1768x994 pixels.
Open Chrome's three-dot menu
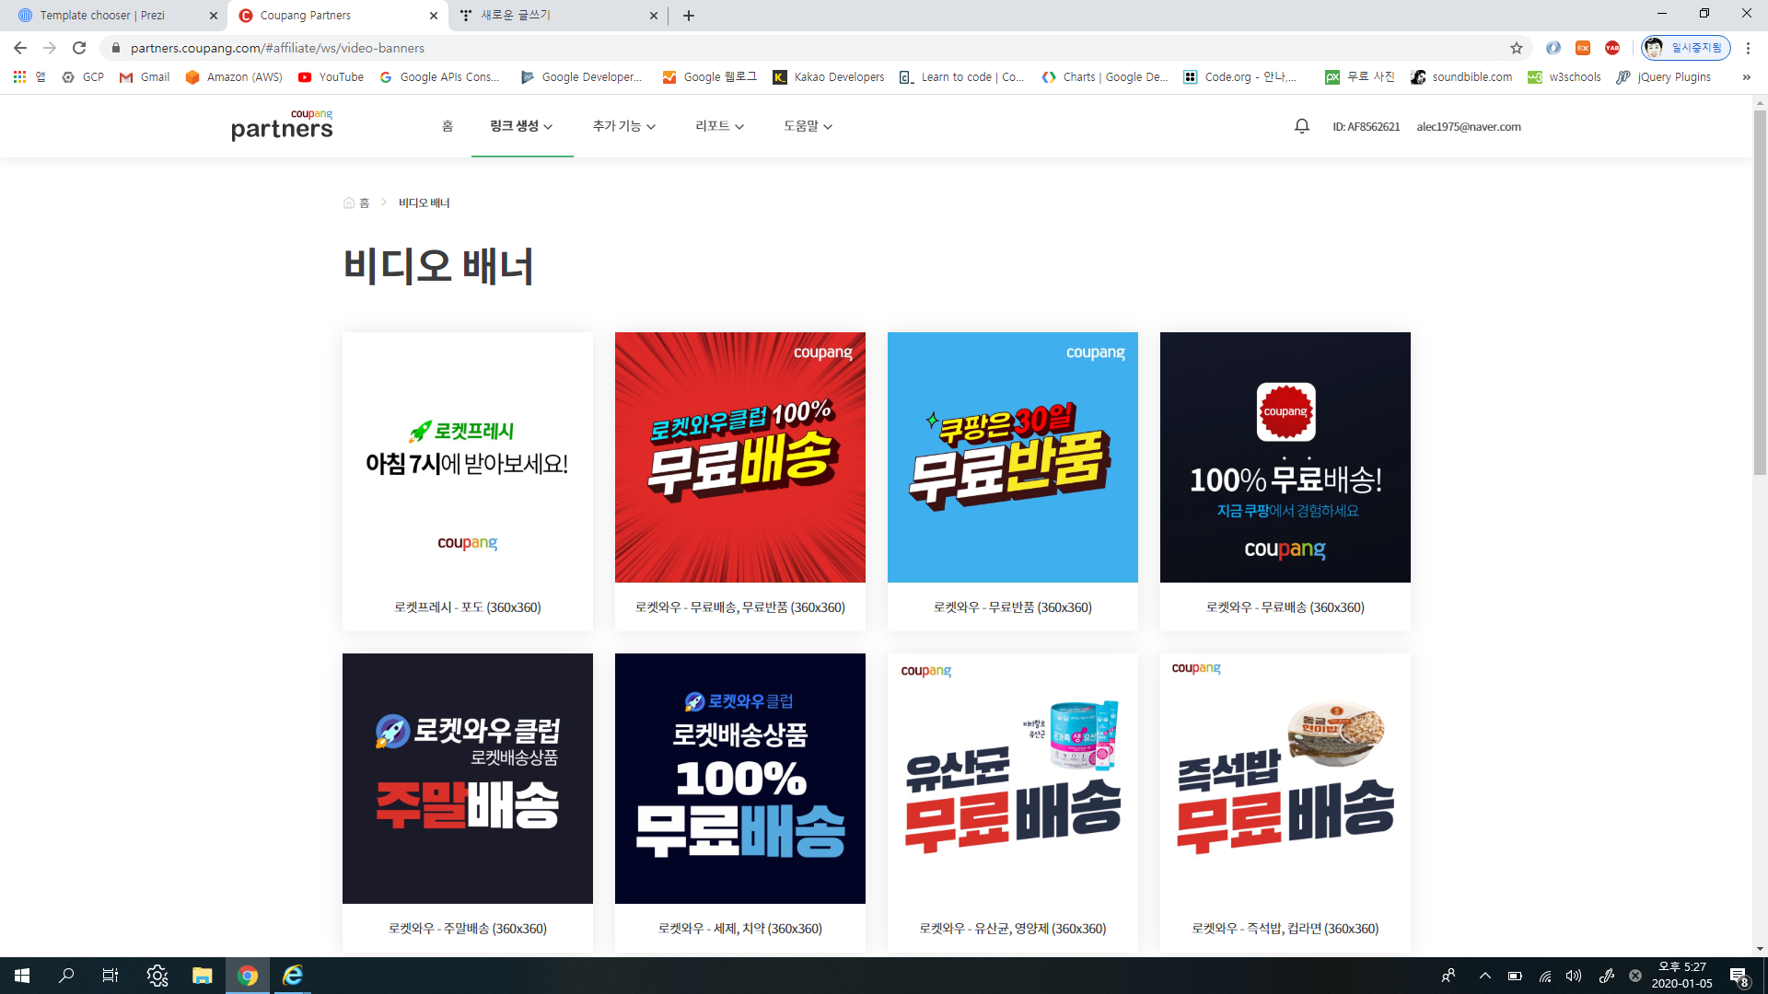(1748, 48)
